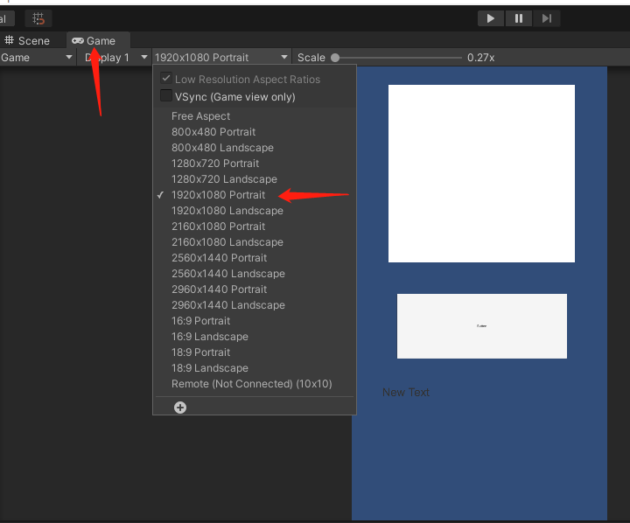Screen dimensions: 630x523
Task: Toggle the grid snapping icon
Action: 38,18
